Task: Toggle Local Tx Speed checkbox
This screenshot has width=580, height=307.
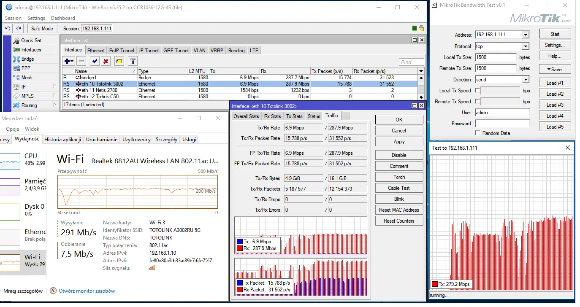Action: [x=477, y=91]
